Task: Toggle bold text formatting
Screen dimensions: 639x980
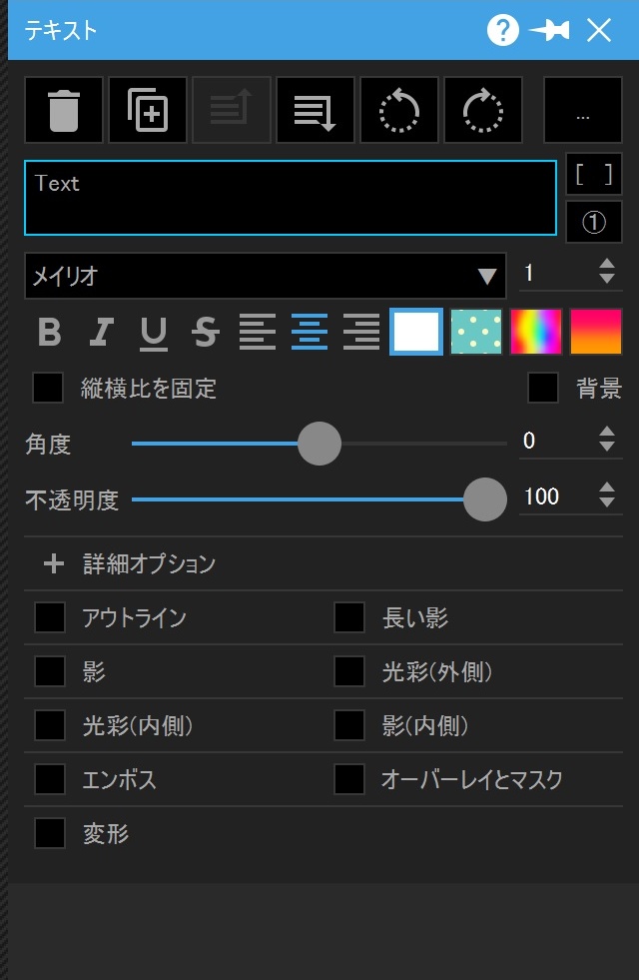Action: coord(49,332)
